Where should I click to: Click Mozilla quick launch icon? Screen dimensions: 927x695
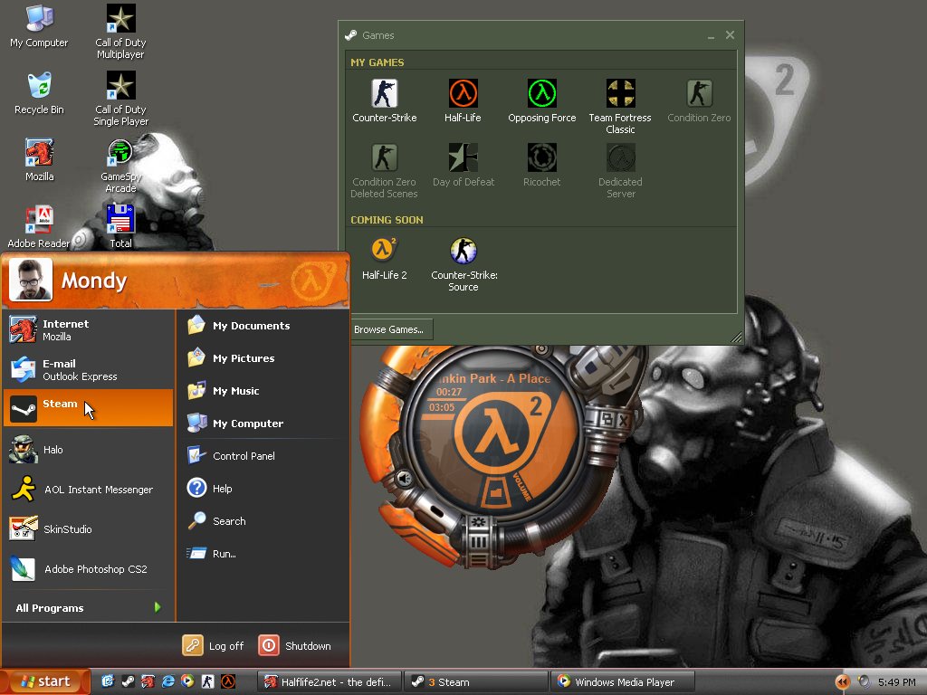coord(148,681)
